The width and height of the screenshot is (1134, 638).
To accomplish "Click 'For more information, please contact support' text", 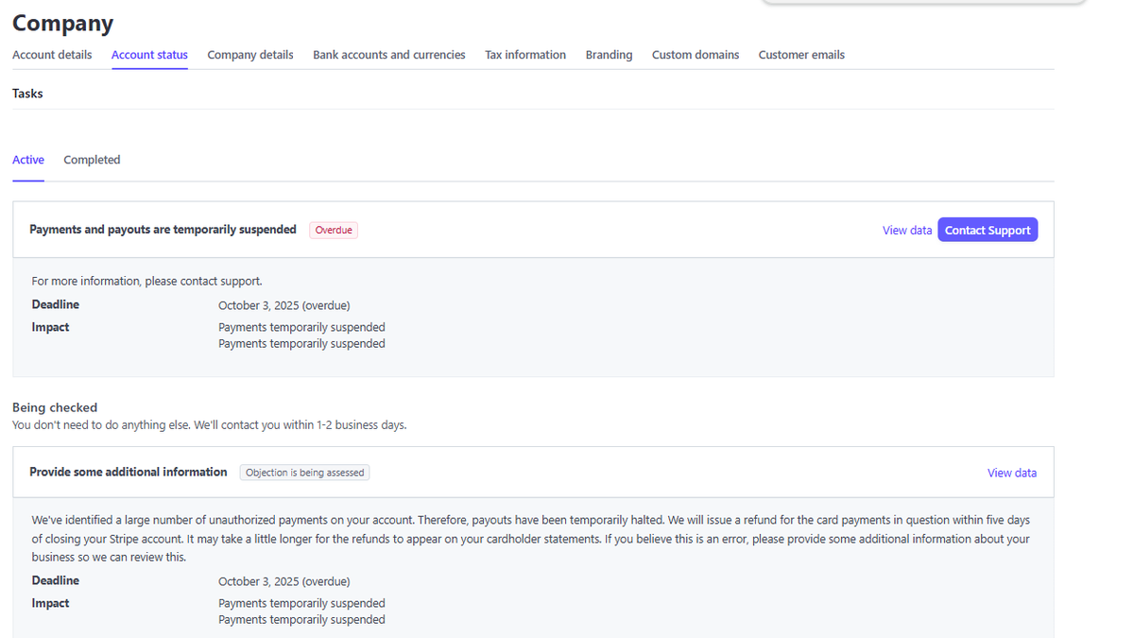I will (x=146, y=281).
